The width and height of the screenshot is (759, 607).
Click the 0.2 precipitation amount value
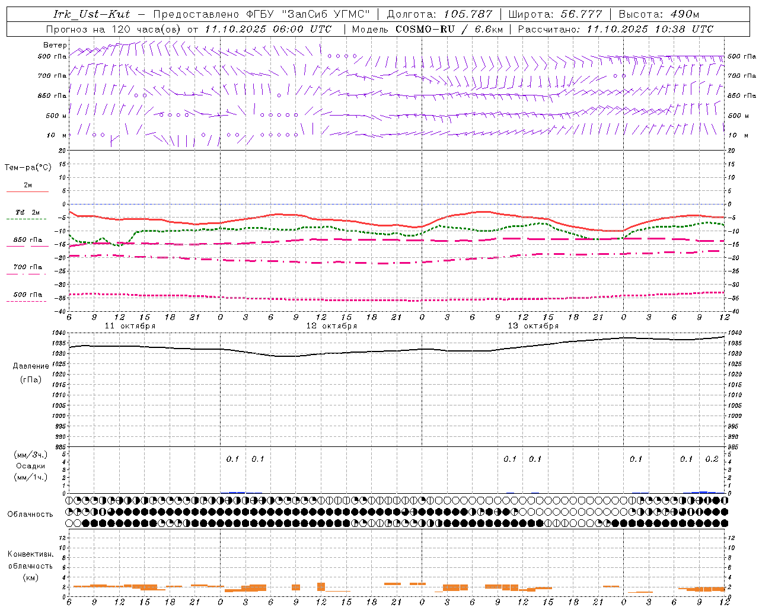(x=712, y=459)
